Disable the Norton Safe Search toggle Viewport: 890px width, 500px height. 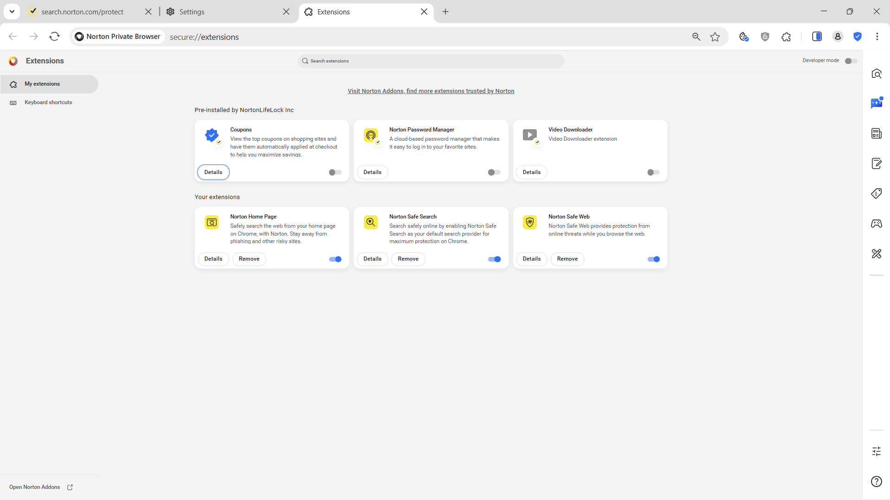pyautogui.click(x=494, y=259)
